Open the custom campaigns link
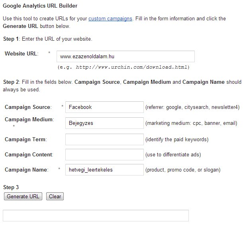Viewport: 249px width, 225px height. click(x=110, y=19)
